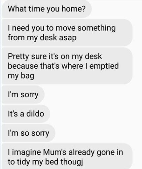Click the word 'home?' in the first message
This screenshot has height=169, width=142.
73,9
